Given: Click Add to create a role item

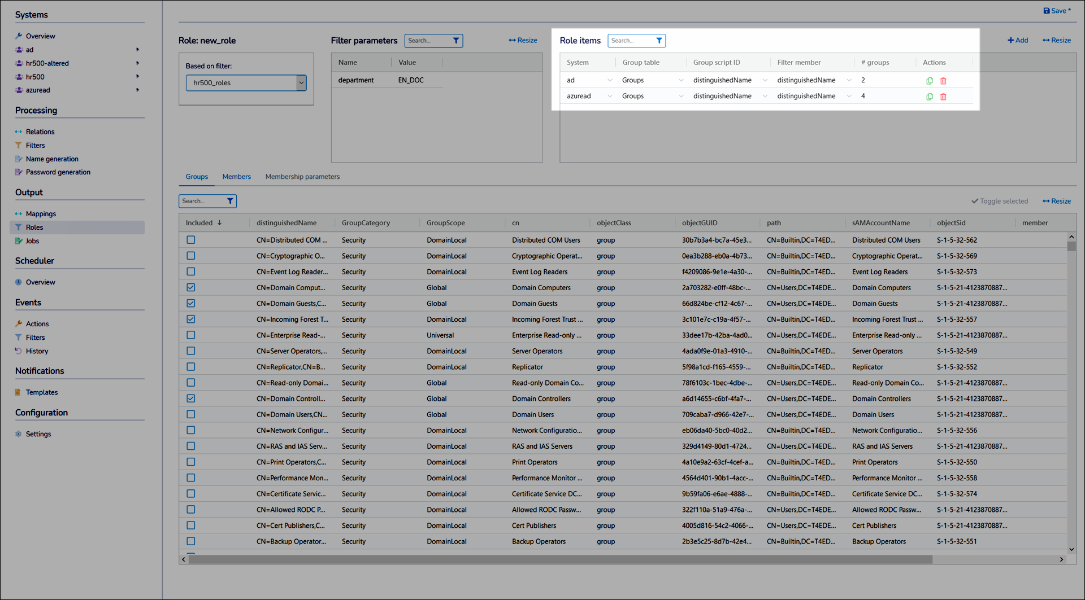Looking at the screenshot, I should 1017,40.
